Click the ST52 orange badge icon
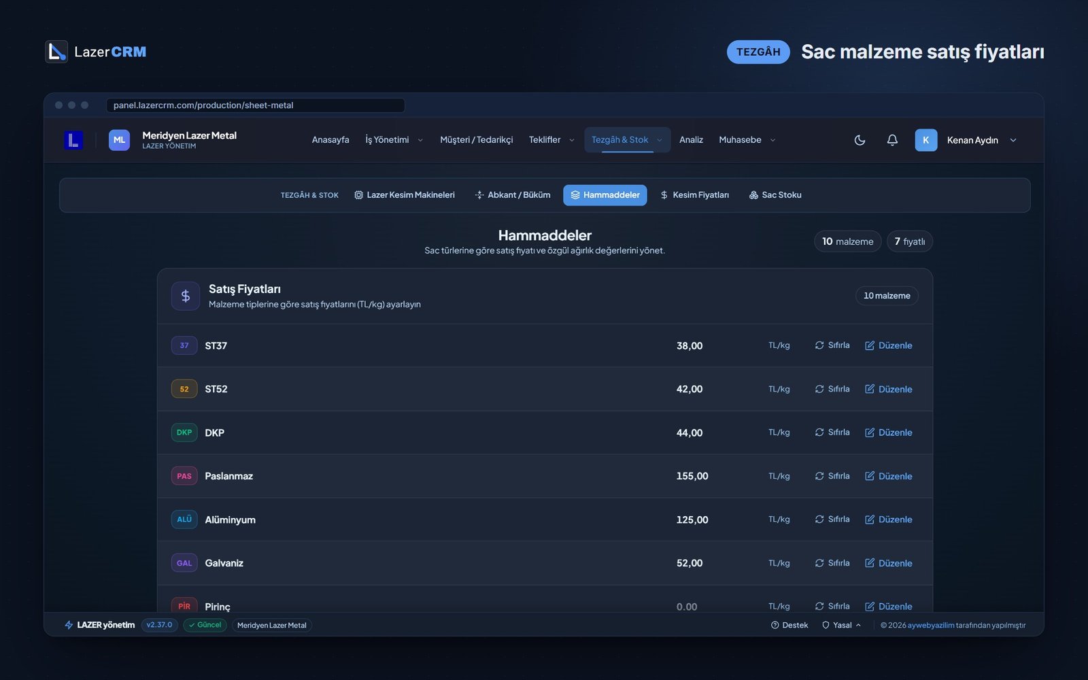The height and width of the screenshot is (680, 1088). pyautogui.click(x=184, y=389)
